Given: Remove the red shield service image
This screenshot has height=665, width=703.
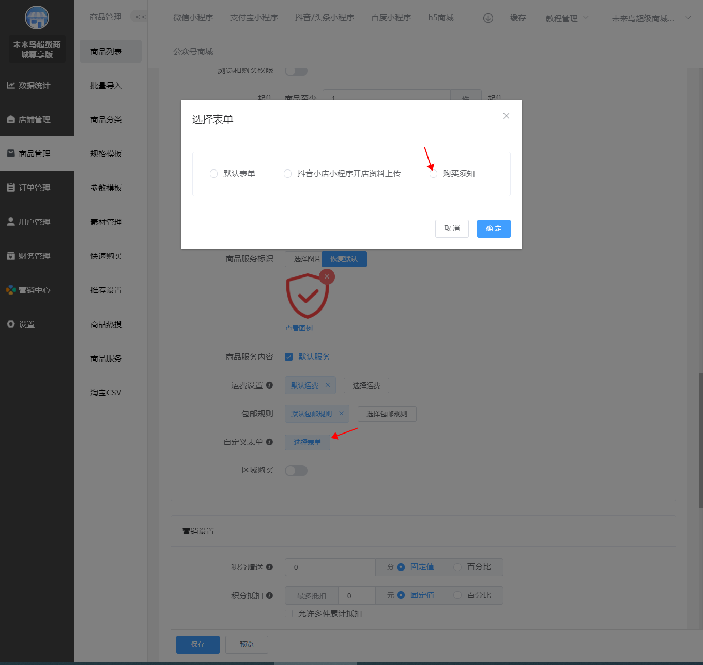Looking at the screenshot, I should [327, 277].
